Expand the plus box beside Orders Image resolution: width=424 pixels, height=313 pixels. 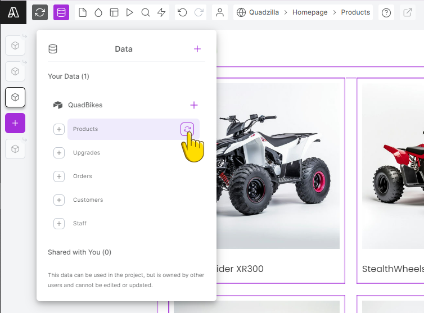coord(59,176)
